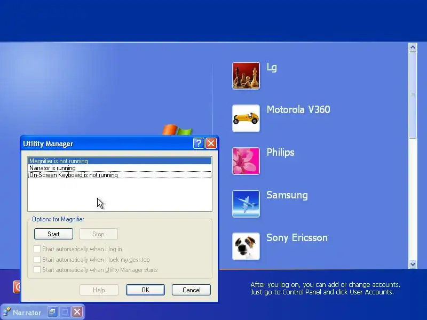This screenshot has height=320, width=427.
Task: Close the Utility Manager dialog
Action: (x=211, y=143)
